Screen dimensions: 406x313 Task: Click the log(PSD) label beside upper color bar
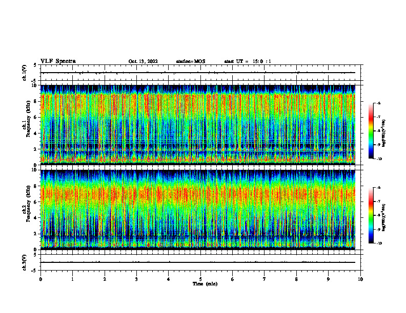click(384, 133)
